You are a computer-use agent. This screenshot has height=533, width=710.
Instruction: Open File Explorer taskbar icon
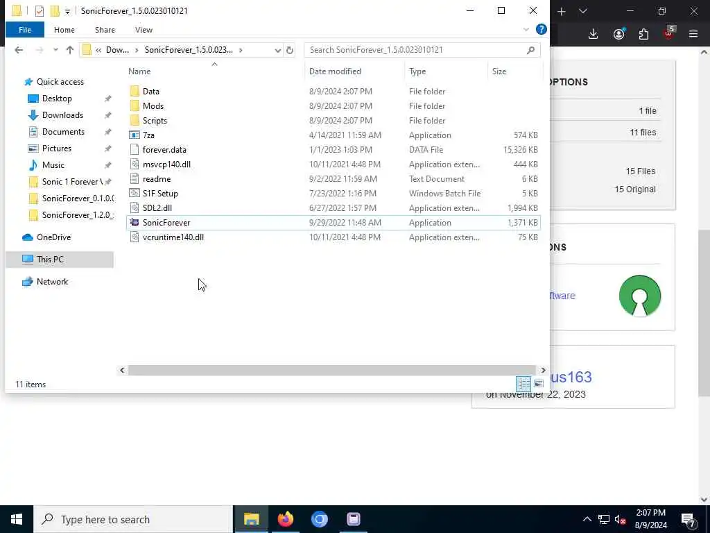point(251,519)
